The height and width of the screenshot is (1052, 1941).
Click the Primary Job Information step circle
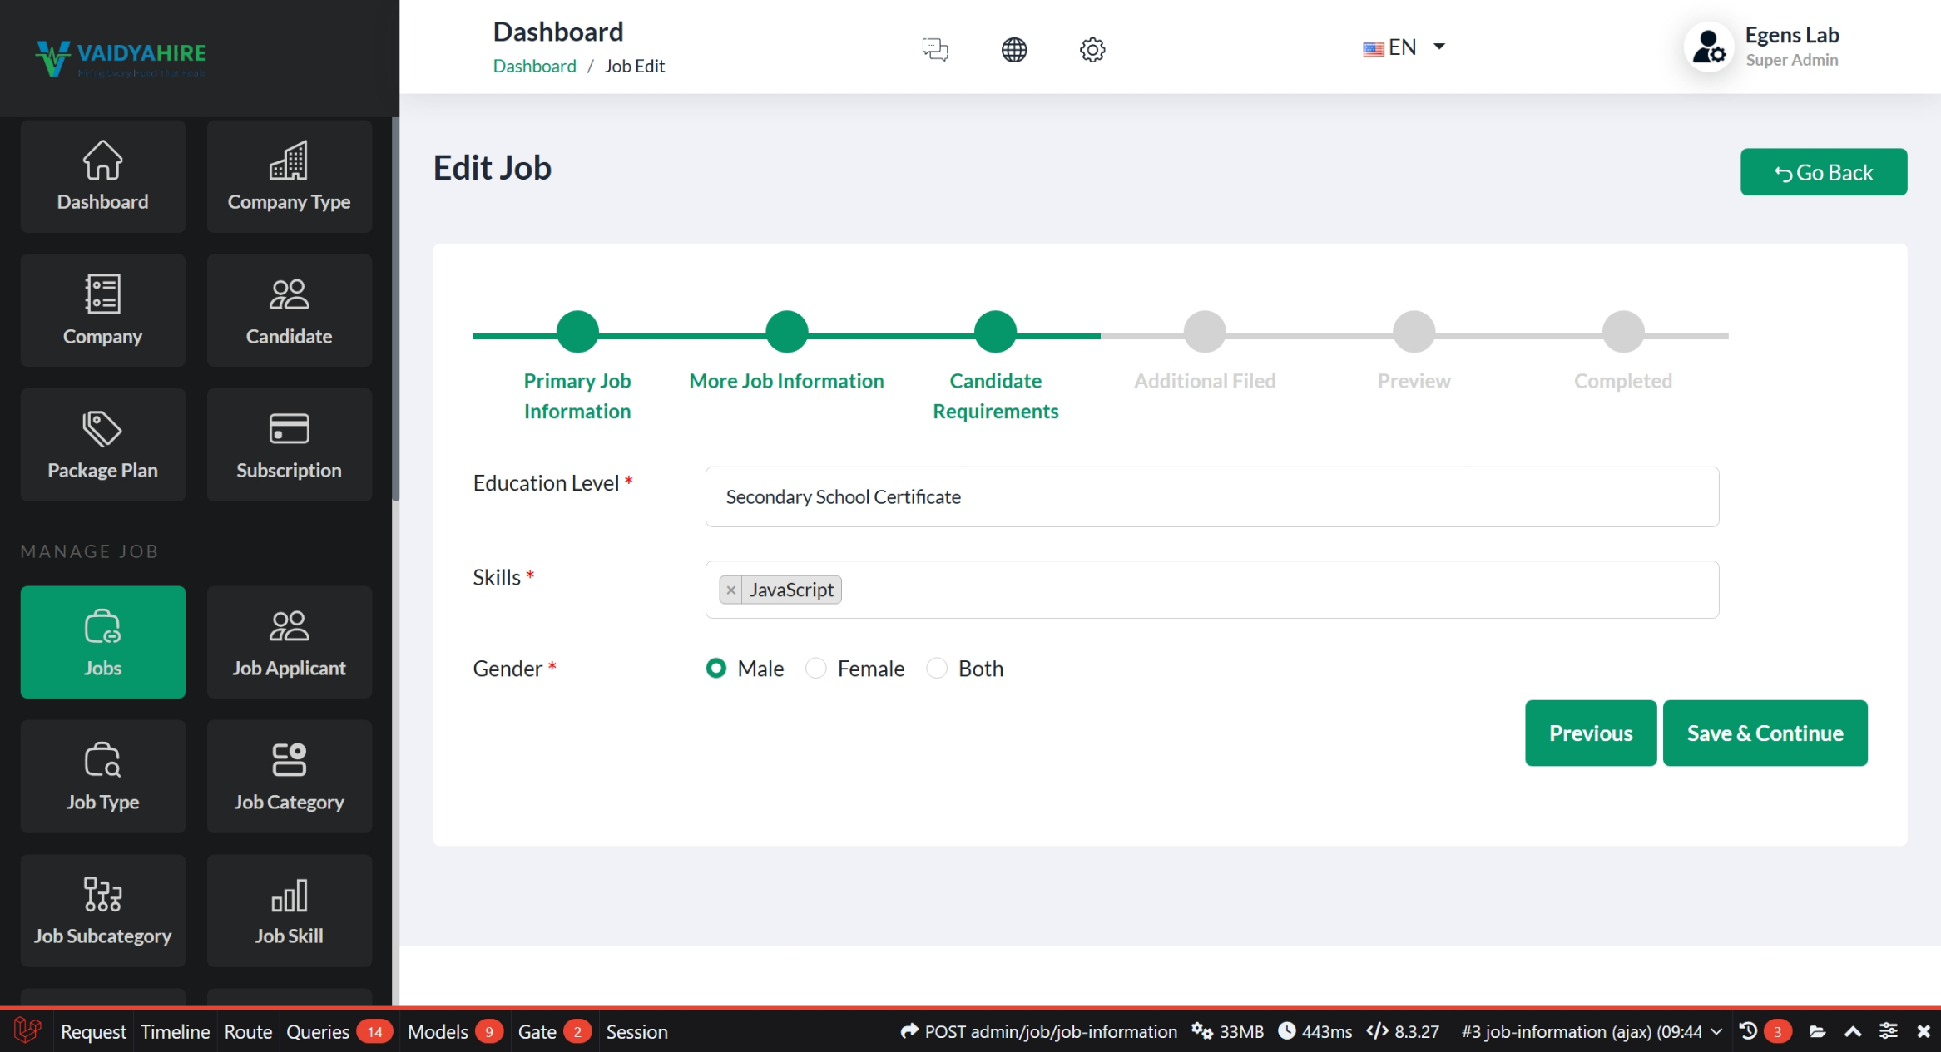[x=577, y=332]
